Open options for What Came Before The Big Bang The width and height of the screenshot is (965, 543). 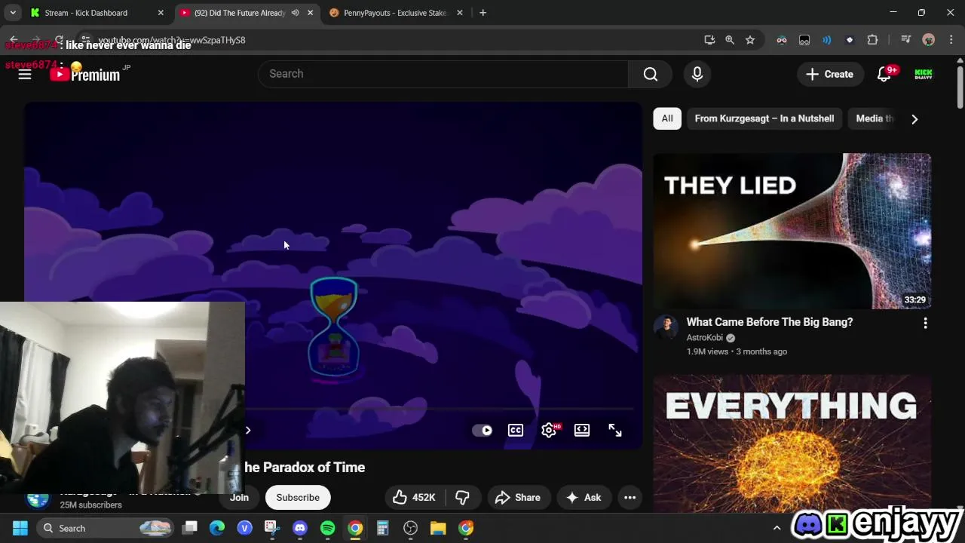(925, 323)
